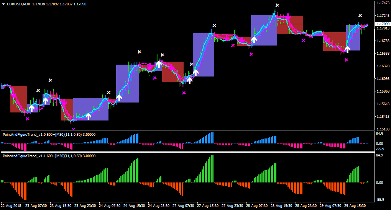Click the -55.9 label in bottom indicator
Screen dimensions: 391x210
click(x=380, y=200)
